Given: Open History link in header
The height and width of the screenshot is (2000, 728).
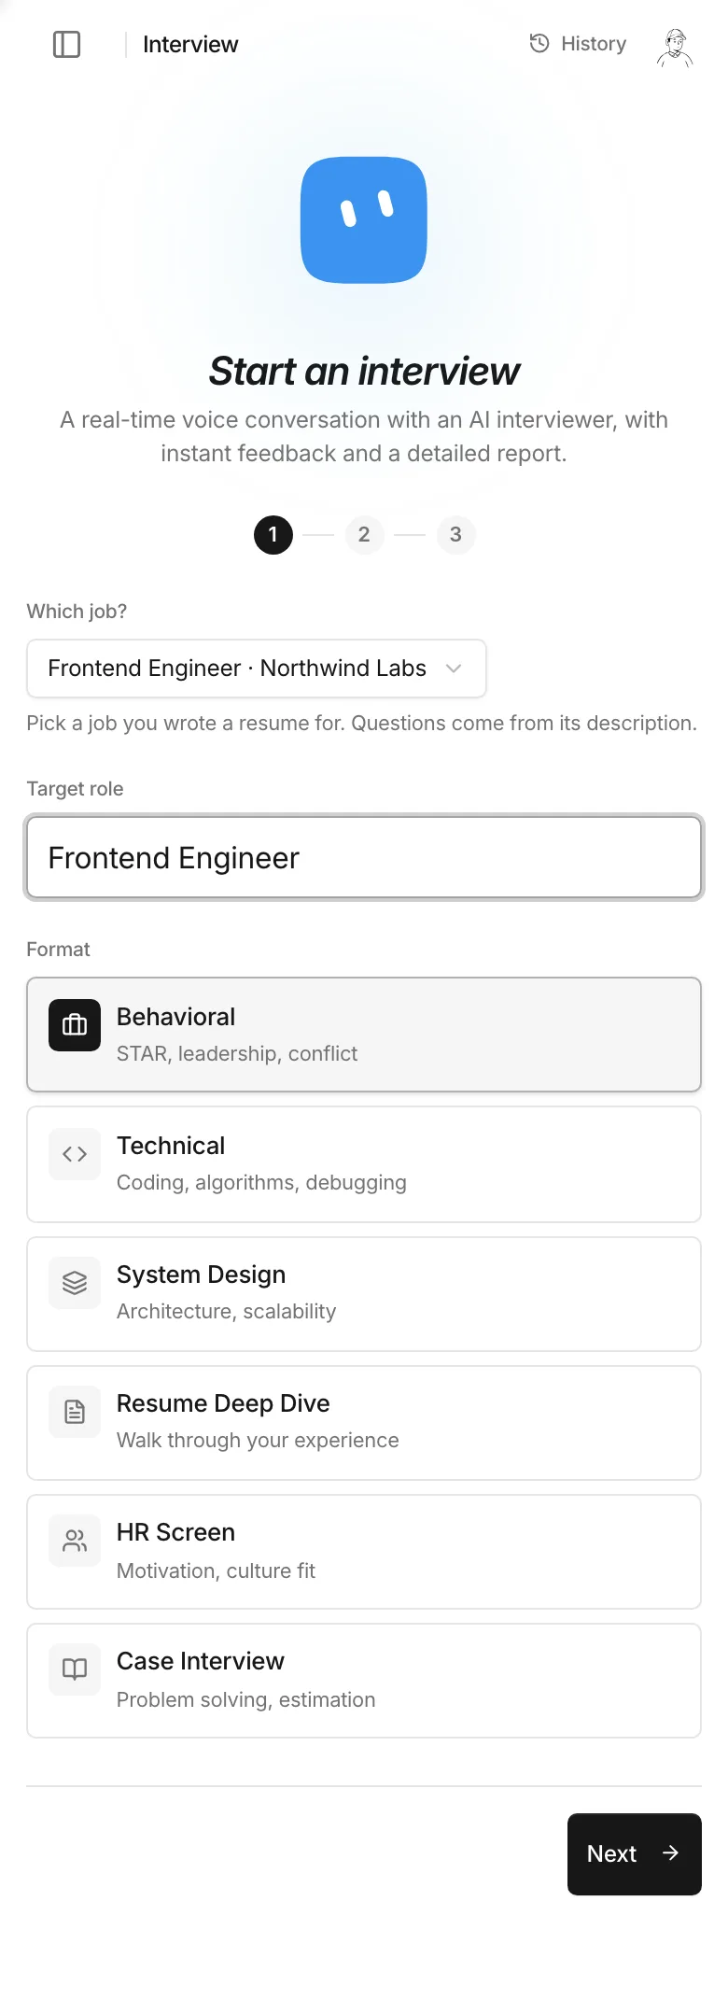Looking at the screenshot, I should [578, 43].
